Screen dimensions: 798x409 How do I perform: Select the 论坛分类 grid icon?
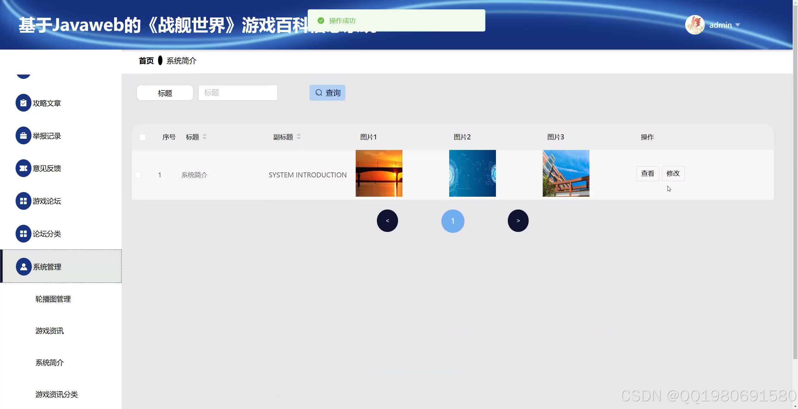tap(23, 233)
